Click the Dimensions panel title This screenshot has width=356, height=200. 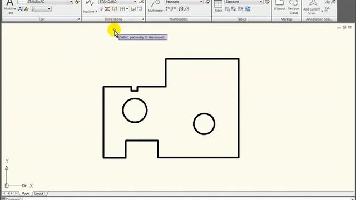click(113, 19)
